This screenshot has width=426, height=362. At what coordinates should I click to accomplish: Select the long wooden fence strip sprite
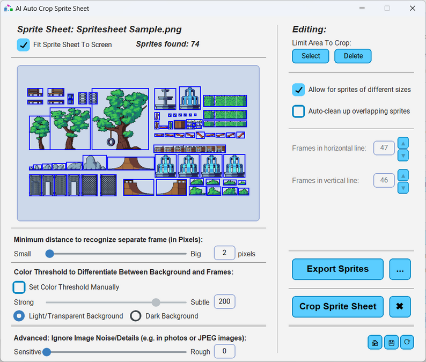point(189,149)
